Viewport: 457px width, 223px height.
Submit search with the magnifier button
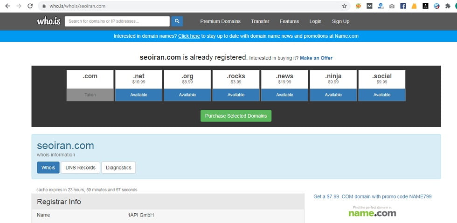[177, 21]
